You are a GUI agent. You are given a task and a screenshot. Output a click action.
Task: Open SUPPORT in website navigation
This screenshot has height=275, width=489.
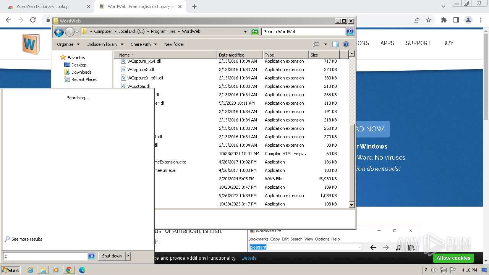click(418, 43)
